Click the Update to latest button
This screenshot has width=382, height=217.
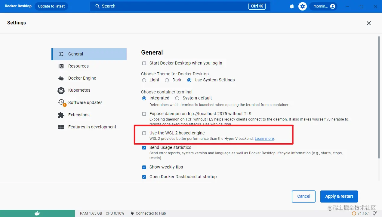51,6
